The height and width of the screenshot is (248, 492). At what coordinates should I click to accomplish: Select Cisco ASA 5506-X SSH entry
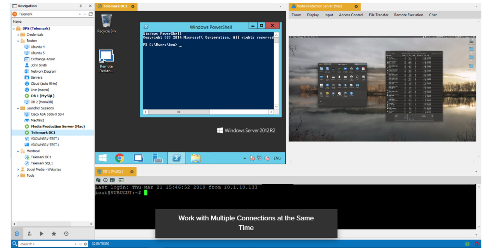click(47, 114)
